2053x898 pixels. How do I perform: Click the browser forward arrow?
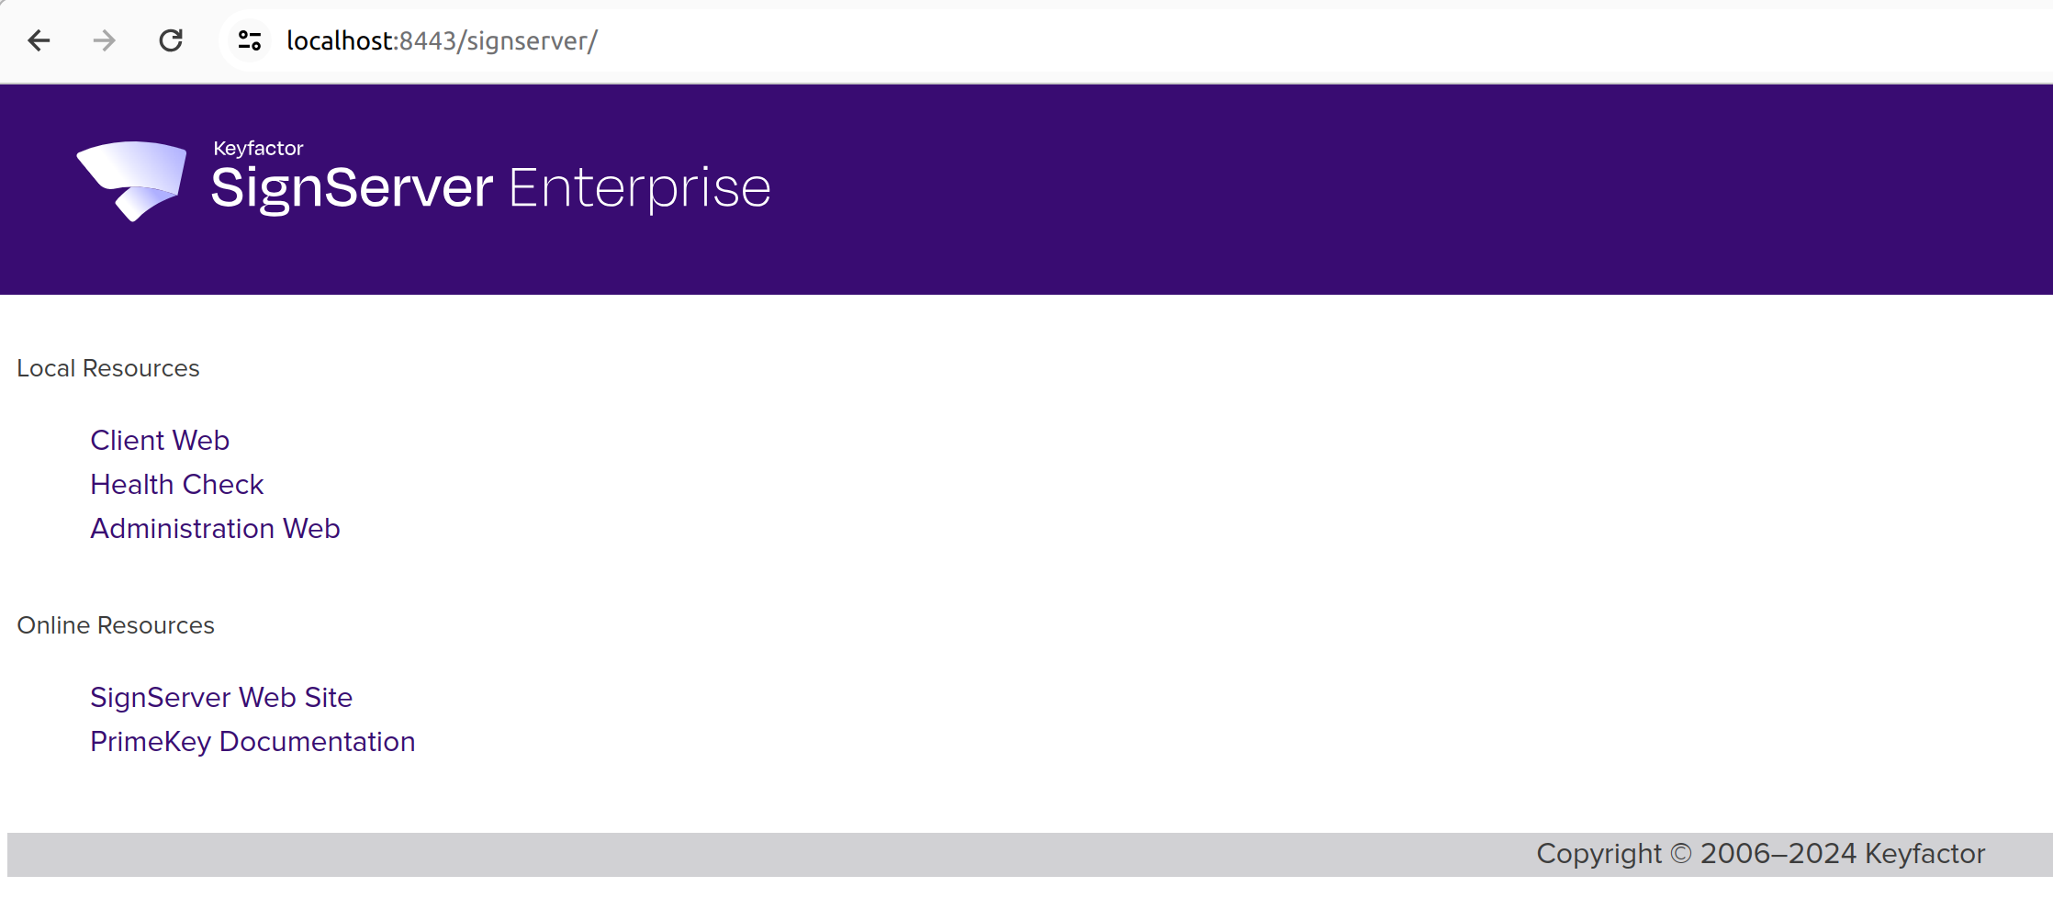click(x=105, y=40)
